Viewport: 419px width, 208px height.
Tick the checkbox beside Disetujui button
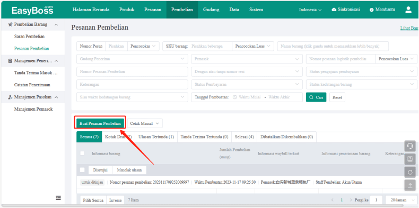click(82, 170)
